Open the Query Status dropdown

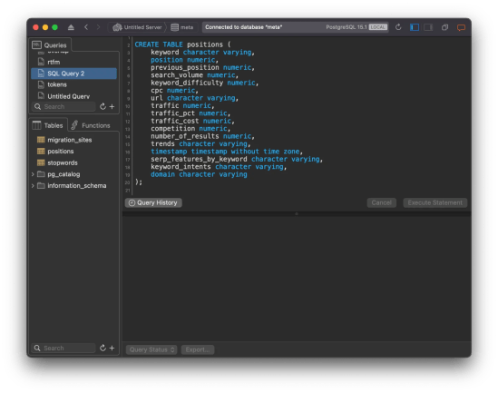(x=151, y=349)
